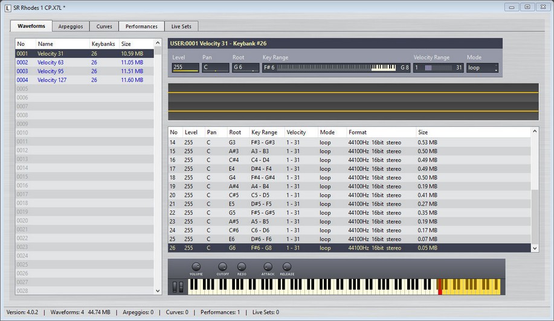The width and height of the screenshot is (554, 321).
Task: Click the Volume knob
Action: tap(196, 267)
